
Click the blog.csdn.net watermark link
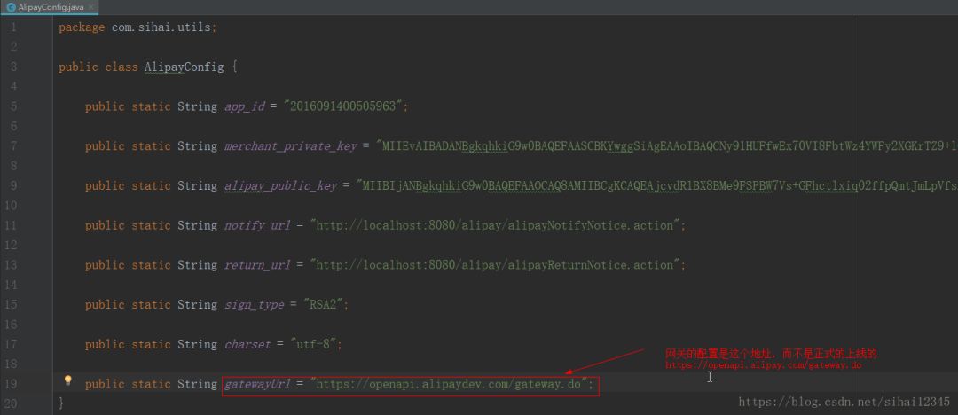844,402
